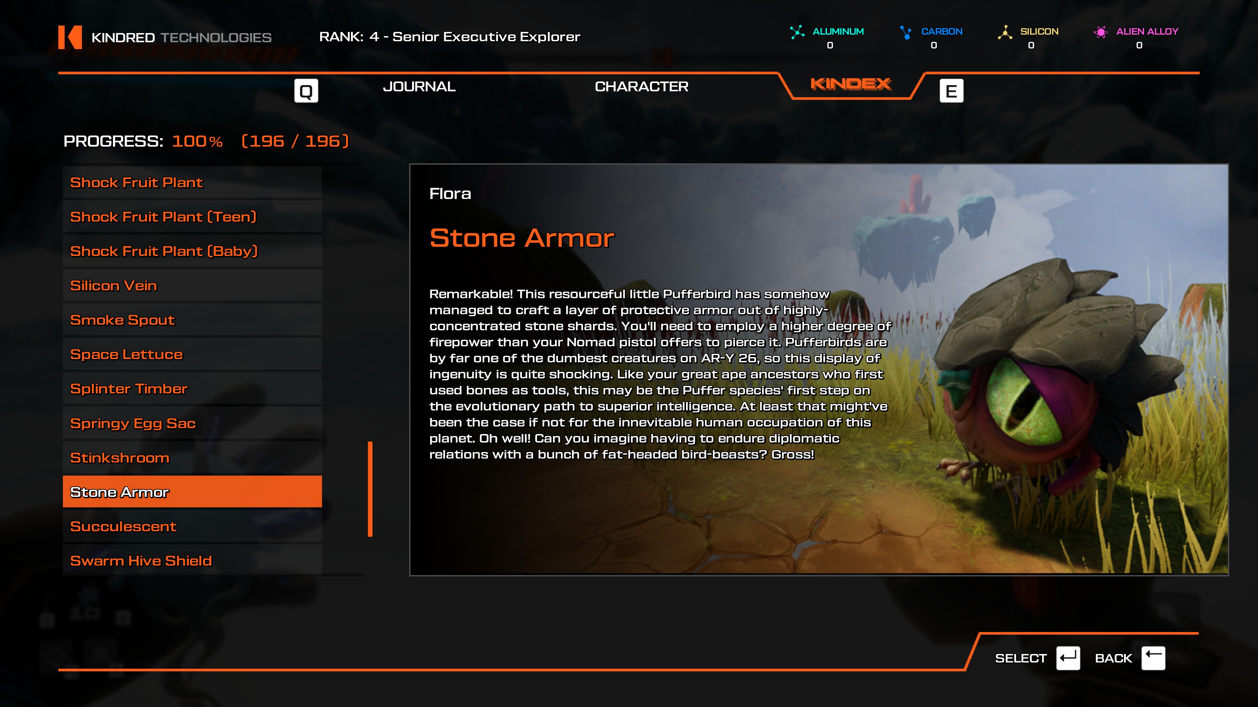Click the Q previous-tab key icon
Screen dimensions: 1258x707
tap(306, 91)
